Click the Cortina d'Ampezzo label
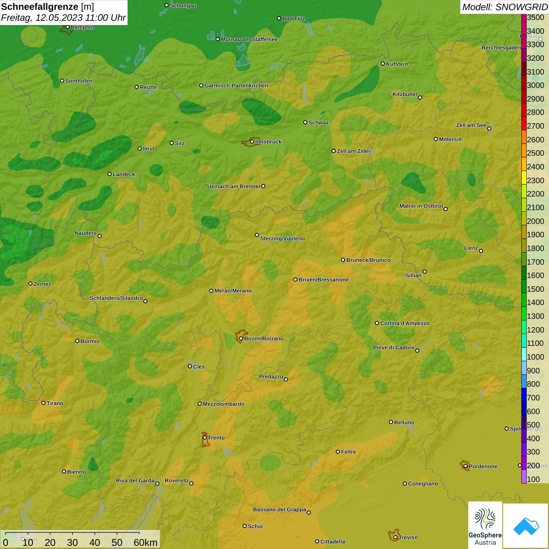The width and height of the screenshot is (549, 549). point(405,323)
